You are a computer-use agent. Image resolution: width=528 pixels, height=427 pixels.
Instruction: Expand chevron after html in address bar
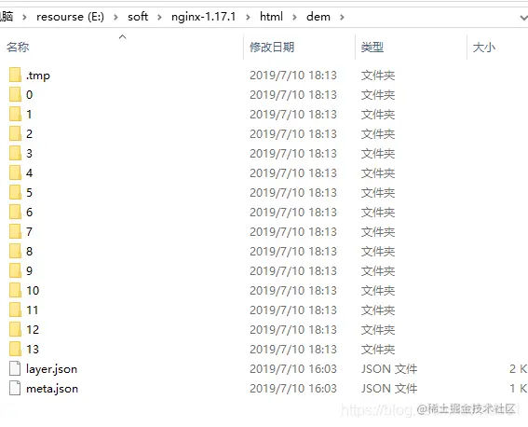pyautogui.click(x=294, y=17)
